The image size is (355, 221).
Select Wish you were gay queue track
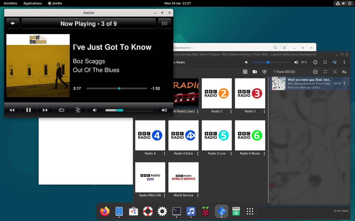tap(310, 83)
